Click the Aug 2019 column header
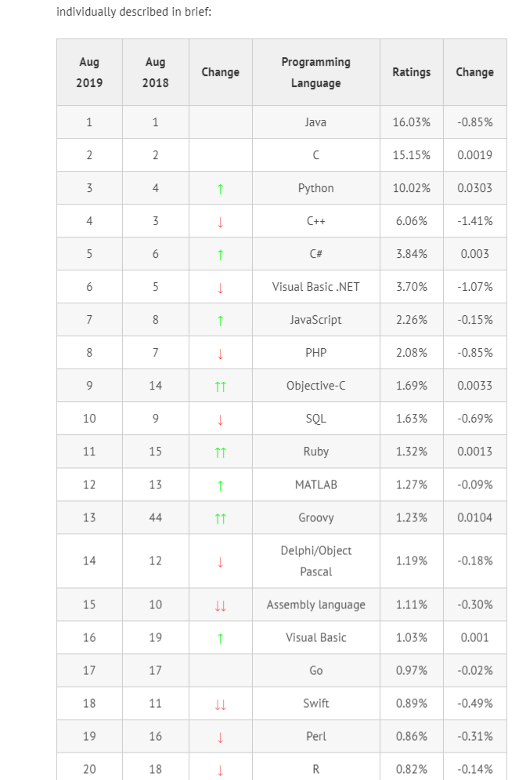519x780 pixels. click(89, 72)
